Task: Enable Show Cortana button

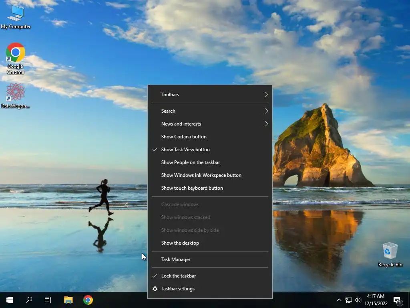Action: pyautogui.click(x=210, y=137)
